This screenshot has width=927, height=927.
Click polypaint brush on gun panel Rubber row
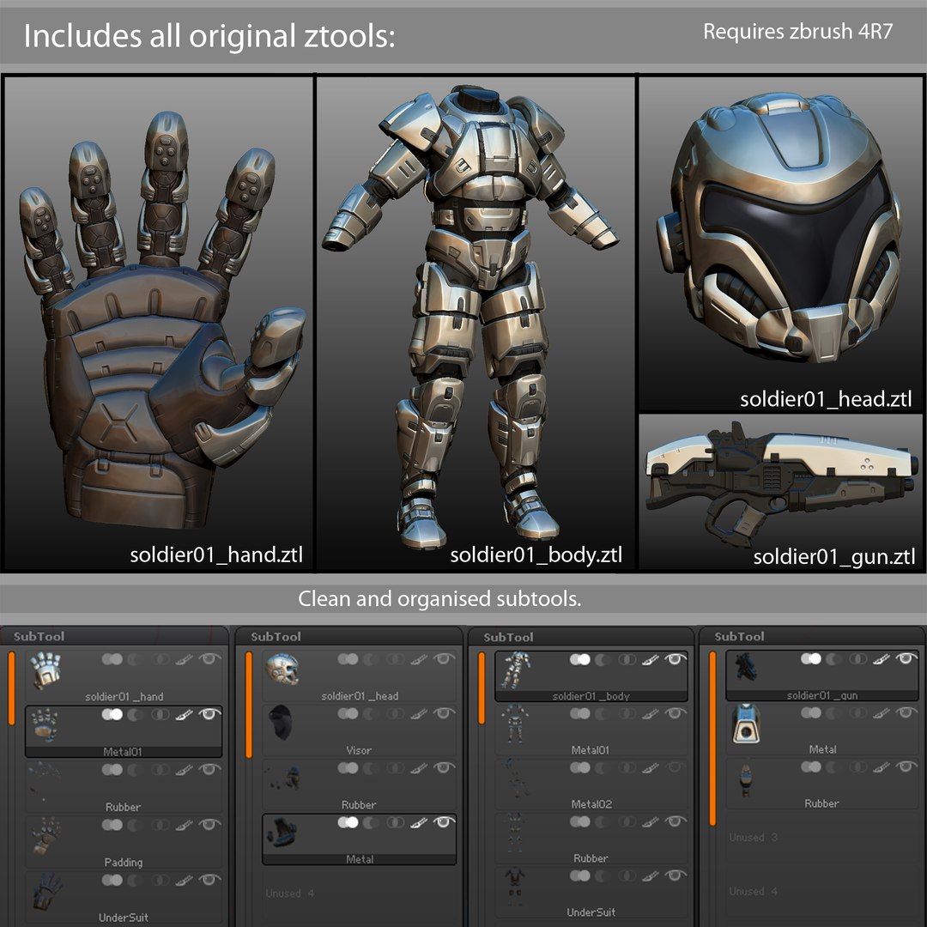click(x=882, y=766)
